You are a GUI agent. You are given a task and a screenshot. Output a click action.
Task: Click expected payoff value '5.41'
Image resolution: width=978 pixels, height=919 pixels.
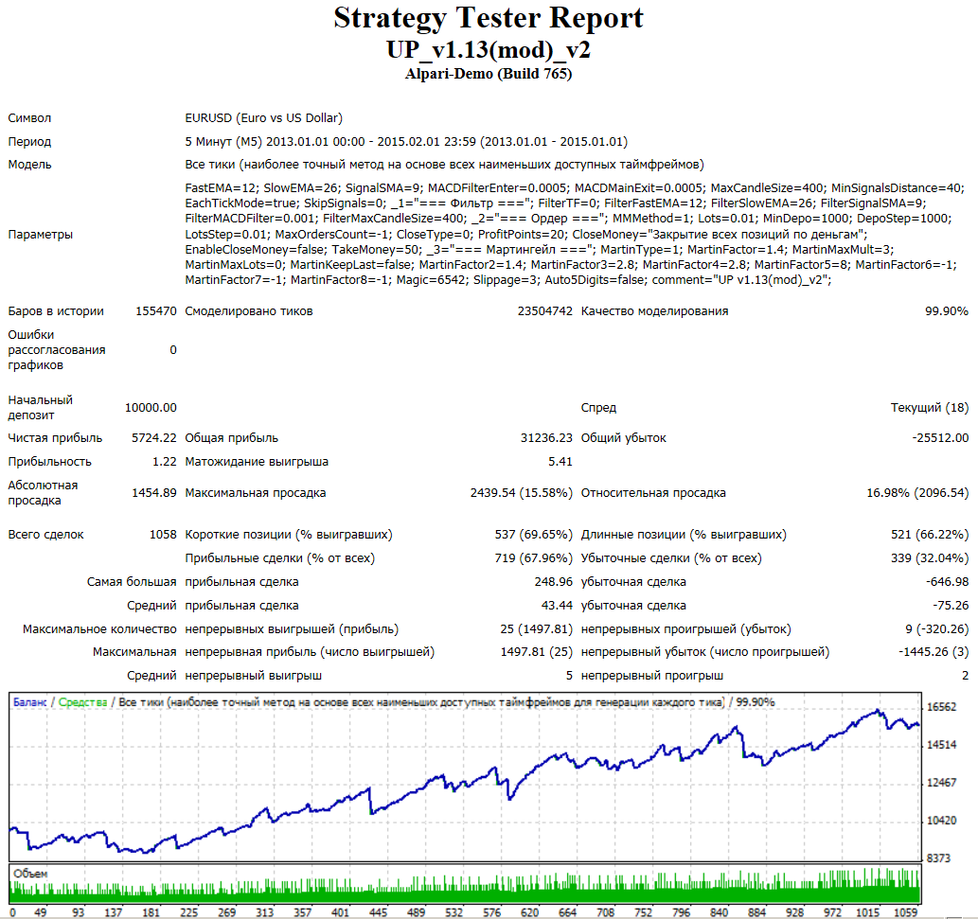[560, 462]
